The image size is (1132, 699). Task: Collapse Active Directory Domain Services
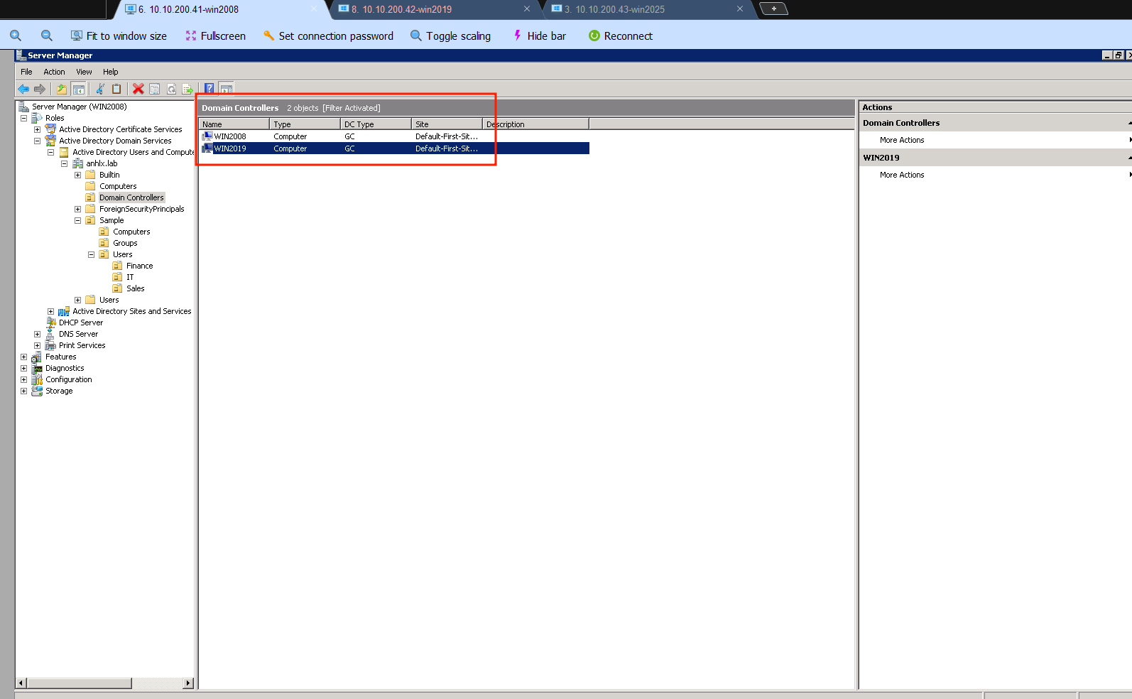tap(37, 141)
